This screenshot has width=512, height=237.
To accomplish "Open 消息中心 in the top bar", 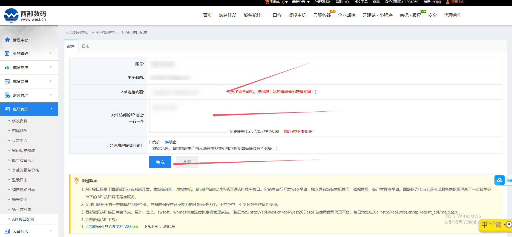I will (432, 2).
